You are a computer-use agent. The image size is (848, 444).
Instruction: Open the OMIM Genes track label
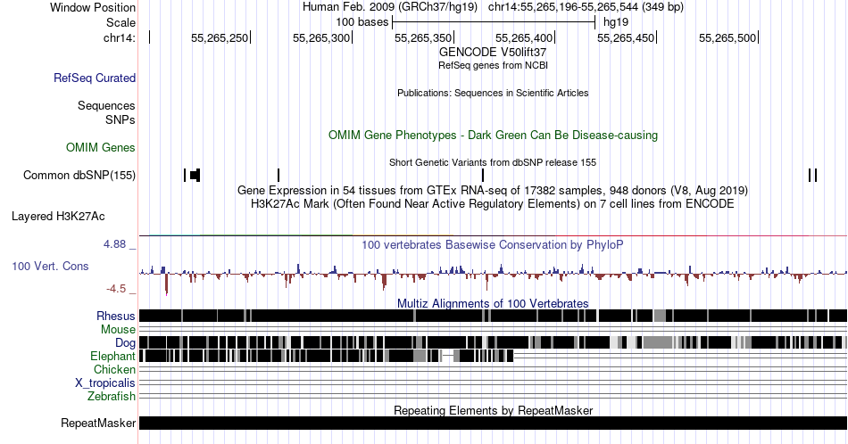click(x=101, y=147)
